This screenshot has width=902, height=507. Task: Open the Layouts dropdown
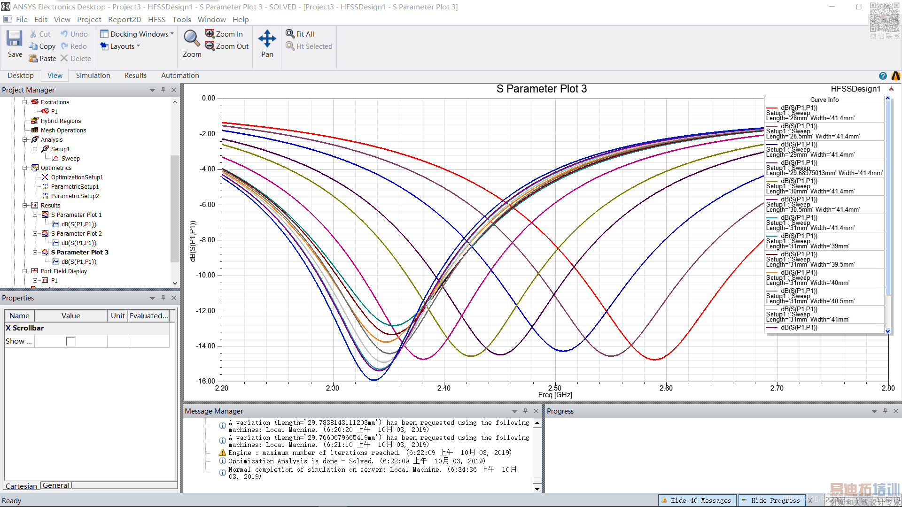click(120, 46)
